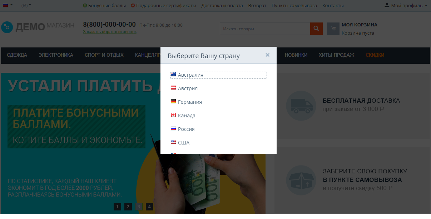The width and height of the screenshot is (431, 219).
Task: Open the currency (₽) dropdown
Action: [x=26, y=5]
